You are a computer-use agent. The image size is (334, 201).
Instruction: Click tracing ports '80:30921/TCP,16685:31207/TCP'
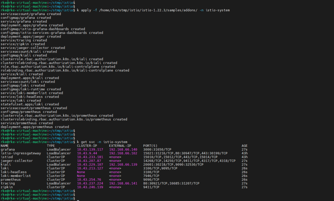click(x=171, y=183)
